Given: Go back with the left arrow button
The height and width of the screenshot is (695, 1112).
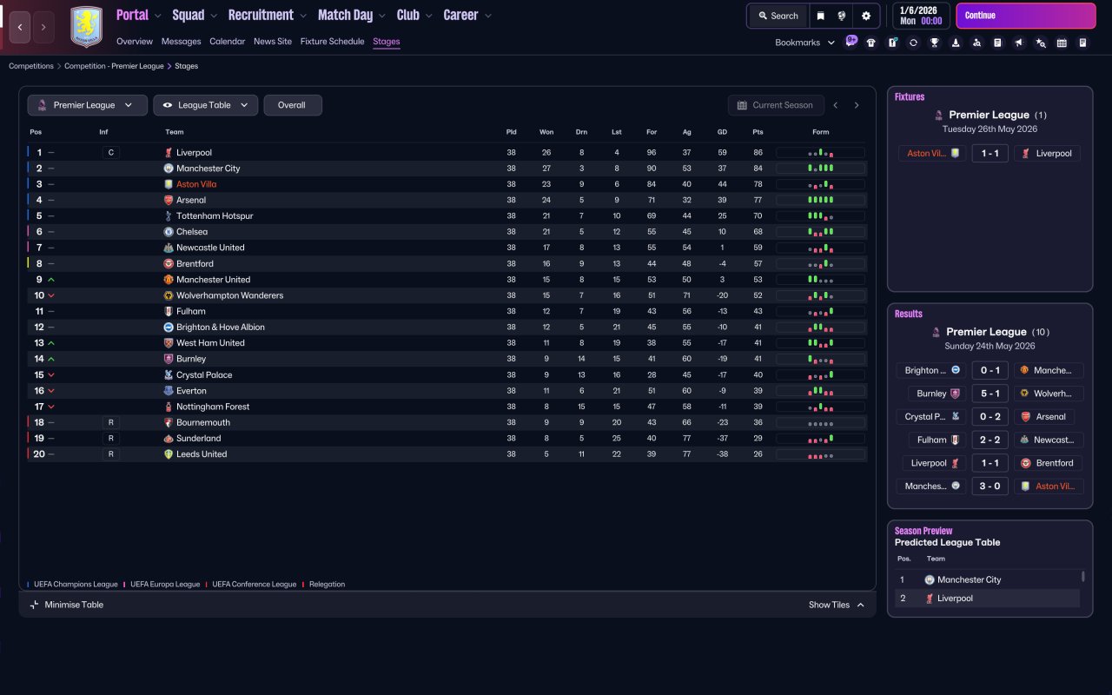Looking at the screenshot, I should (19, 28).
